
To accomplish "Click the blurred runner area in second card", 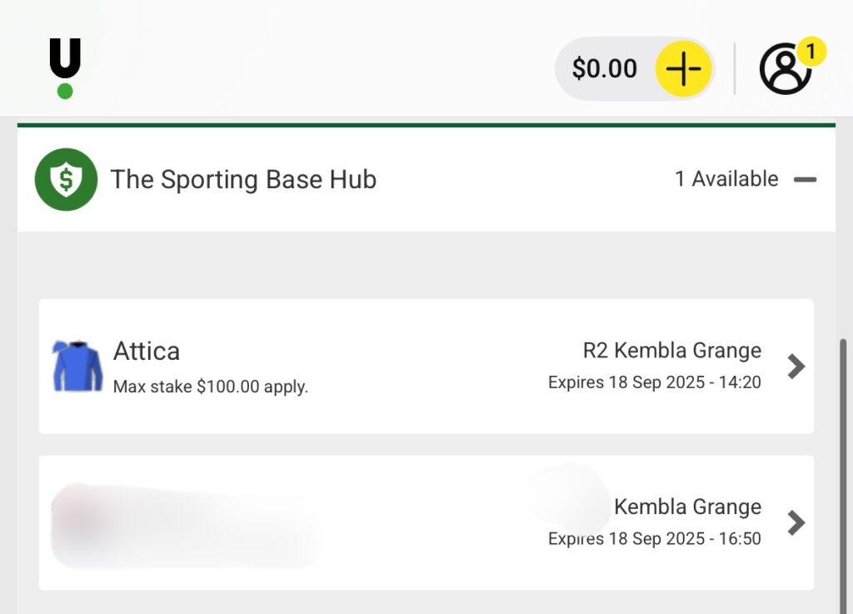I will (185, 522).
